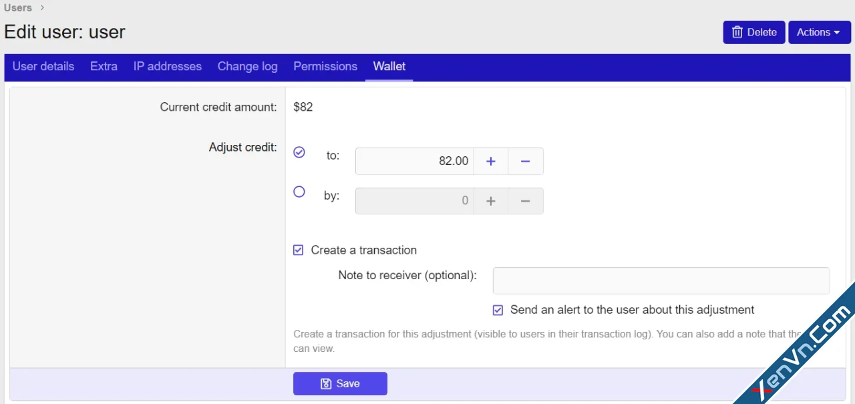Open the Change log tab
Image resolution: width=855 pixels, height=404 pixels.
click(x=247, y=66)
